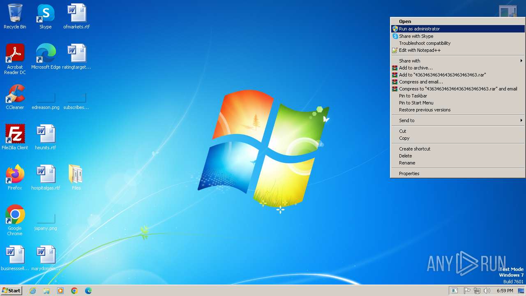The height and width of the screenshot is (296, 526).
Task: Choose Add to archive...
Action: pyautogui.click(x=458, y=68)
